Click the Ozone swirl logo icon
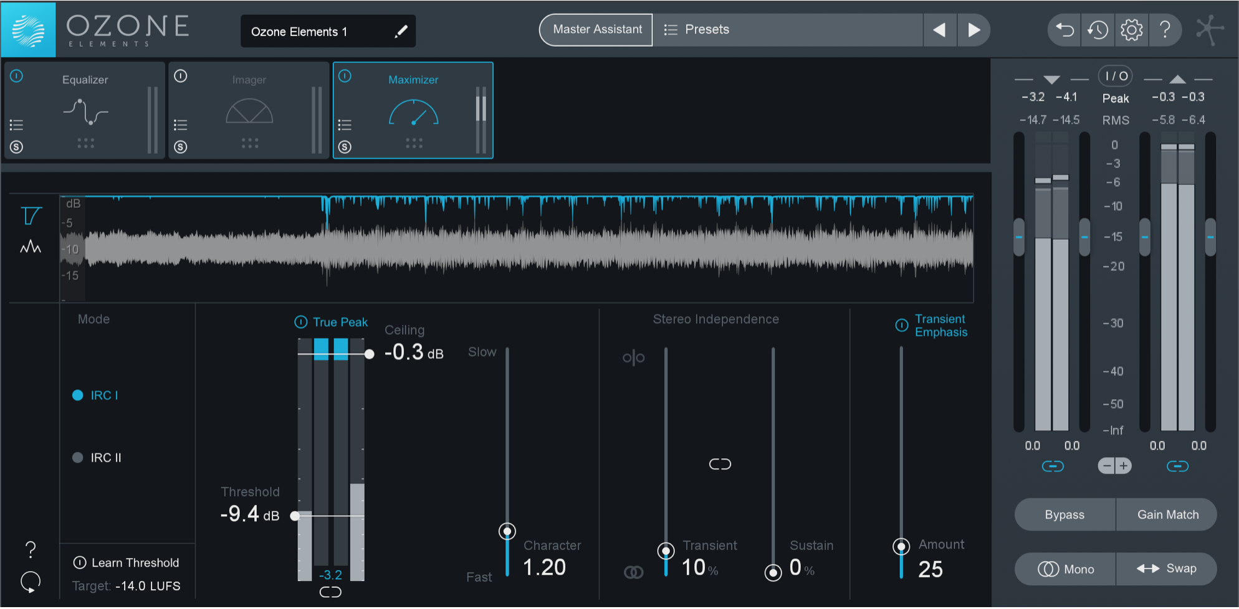 click(28, 30)
